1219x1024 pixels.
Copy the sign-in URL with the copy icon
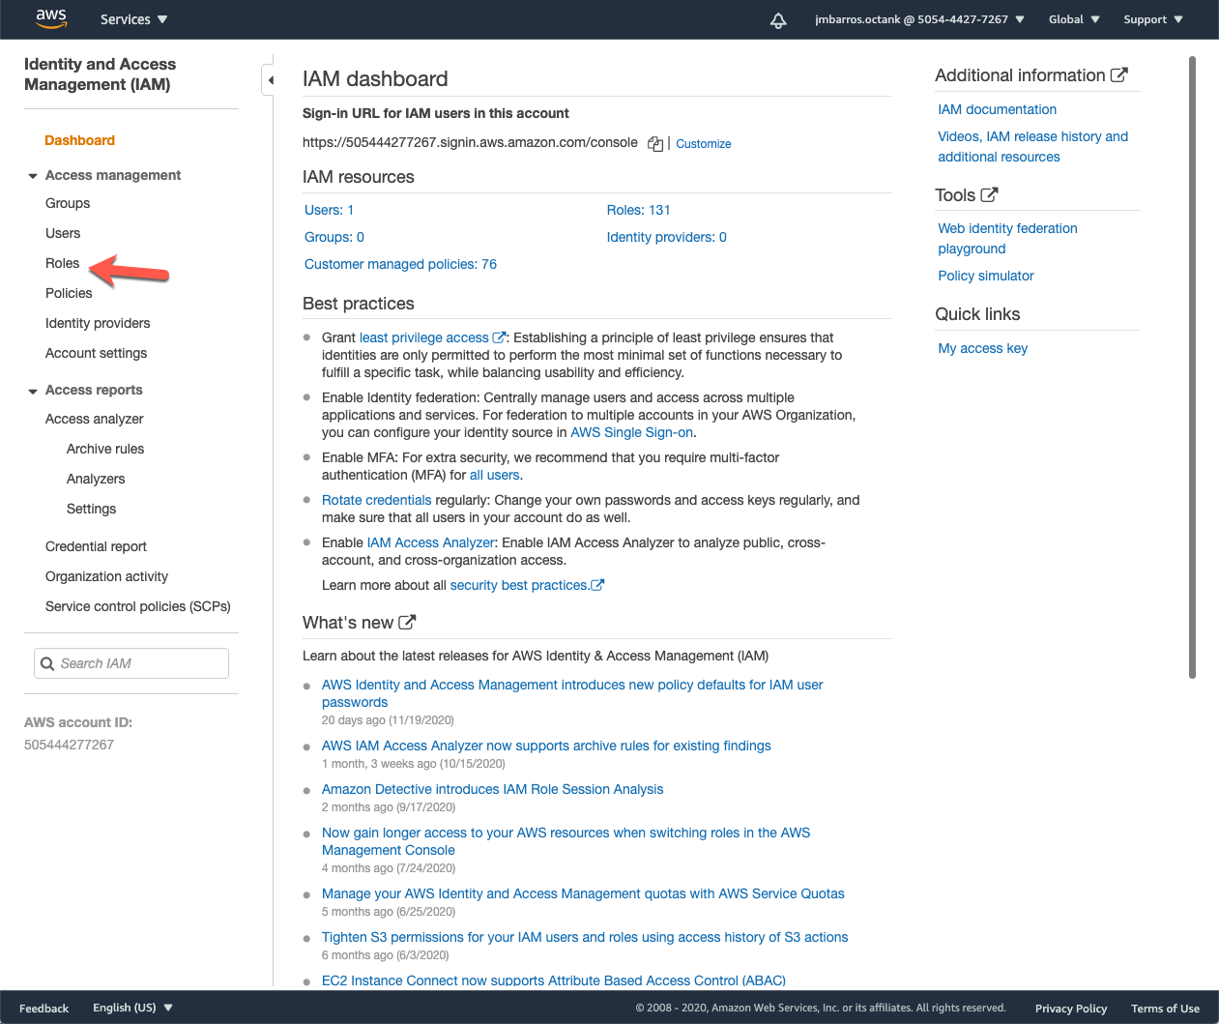coord(655,144)
